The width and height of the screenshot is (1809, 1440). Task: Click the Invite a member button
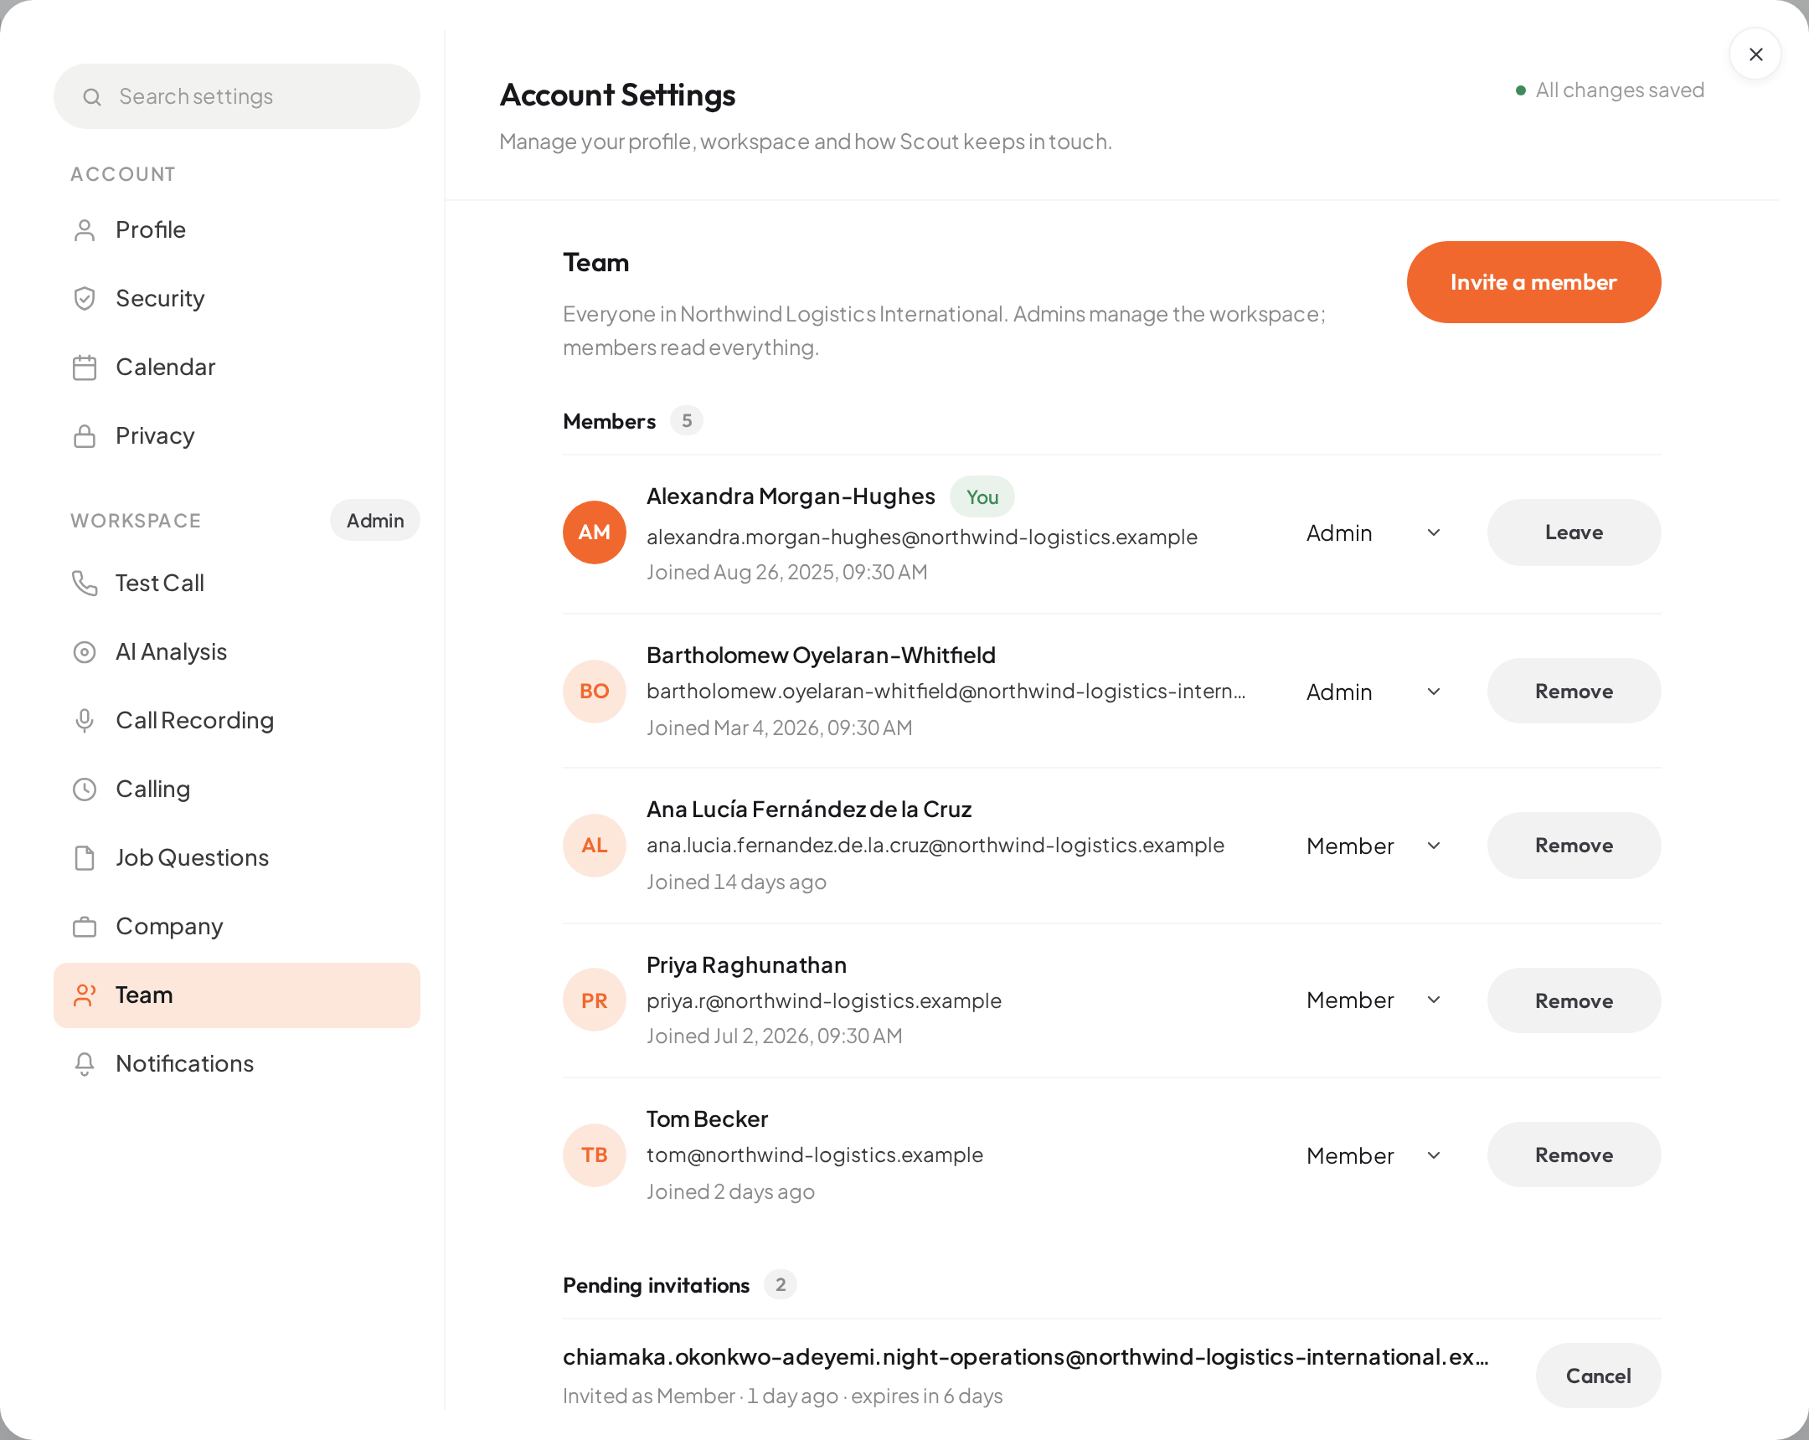click(x=1533, y=283)
